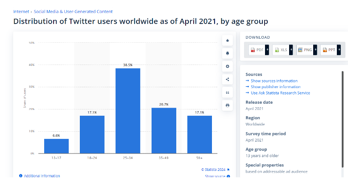Viewport: 348px width, 178px height.
Task: Click the 25-34 age group bar
Action: pos(128,111)
